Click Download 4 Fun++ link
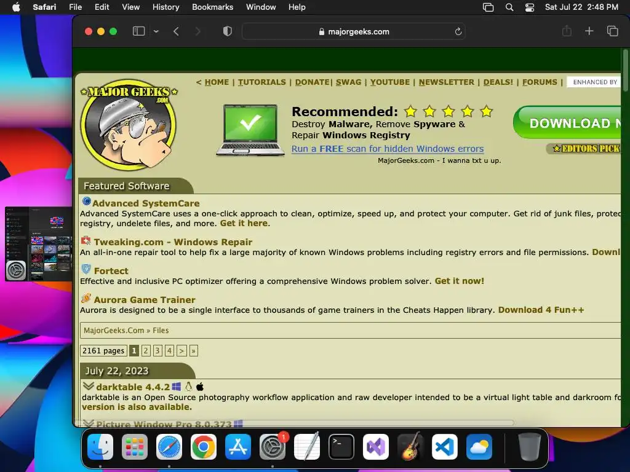The image size is (630, 472). click(541, 310)
